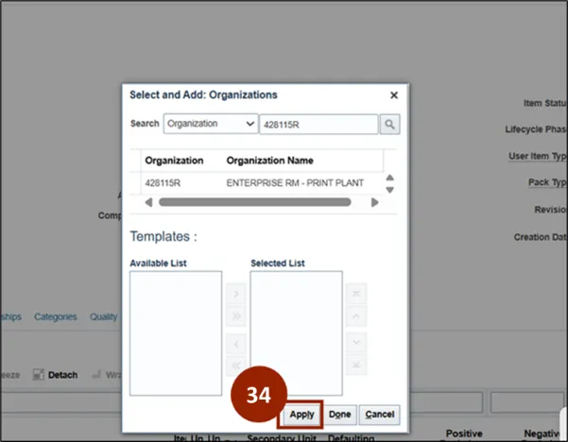Click the remove selected item left arrow
The height and width of the screenshot is (442, 568).
click(x=236, y=344)
